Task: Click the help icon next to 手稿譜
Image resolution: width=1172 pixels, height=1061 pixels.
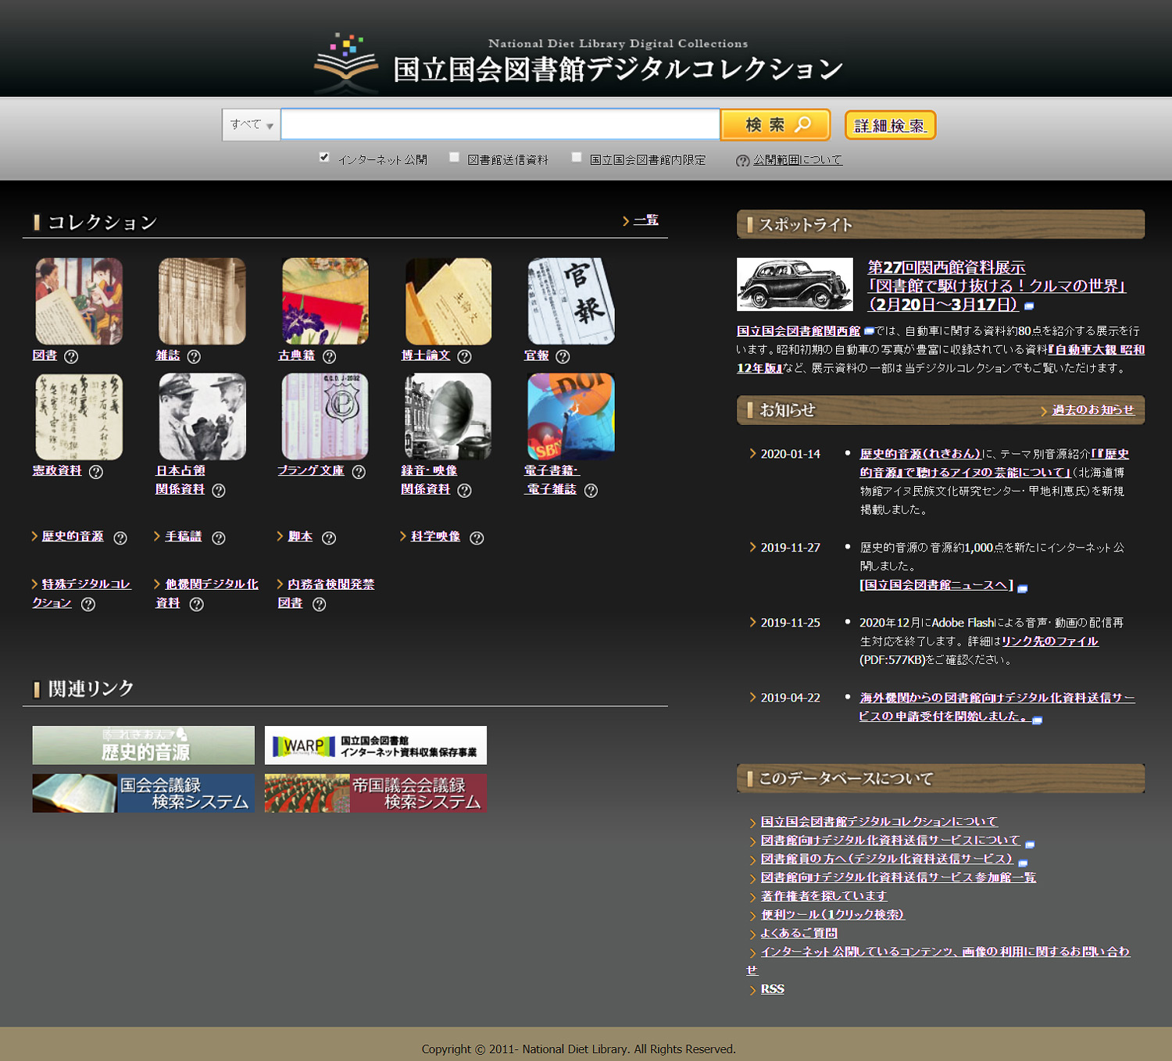Action: coord(219,538)
